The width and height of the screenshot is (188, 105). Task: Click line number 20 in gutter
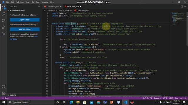click(x=47, y=63)
